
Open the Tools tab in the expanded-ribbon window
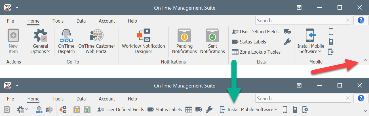58,21
